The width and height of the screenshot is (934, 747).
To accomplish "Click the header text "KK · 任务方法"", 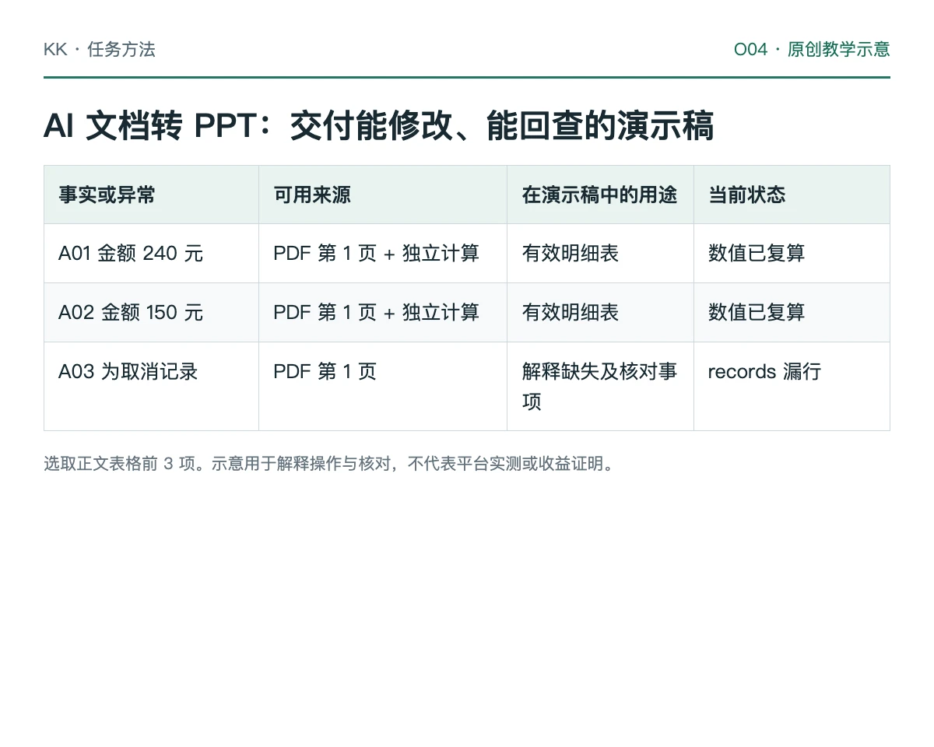I will point(100,50).
